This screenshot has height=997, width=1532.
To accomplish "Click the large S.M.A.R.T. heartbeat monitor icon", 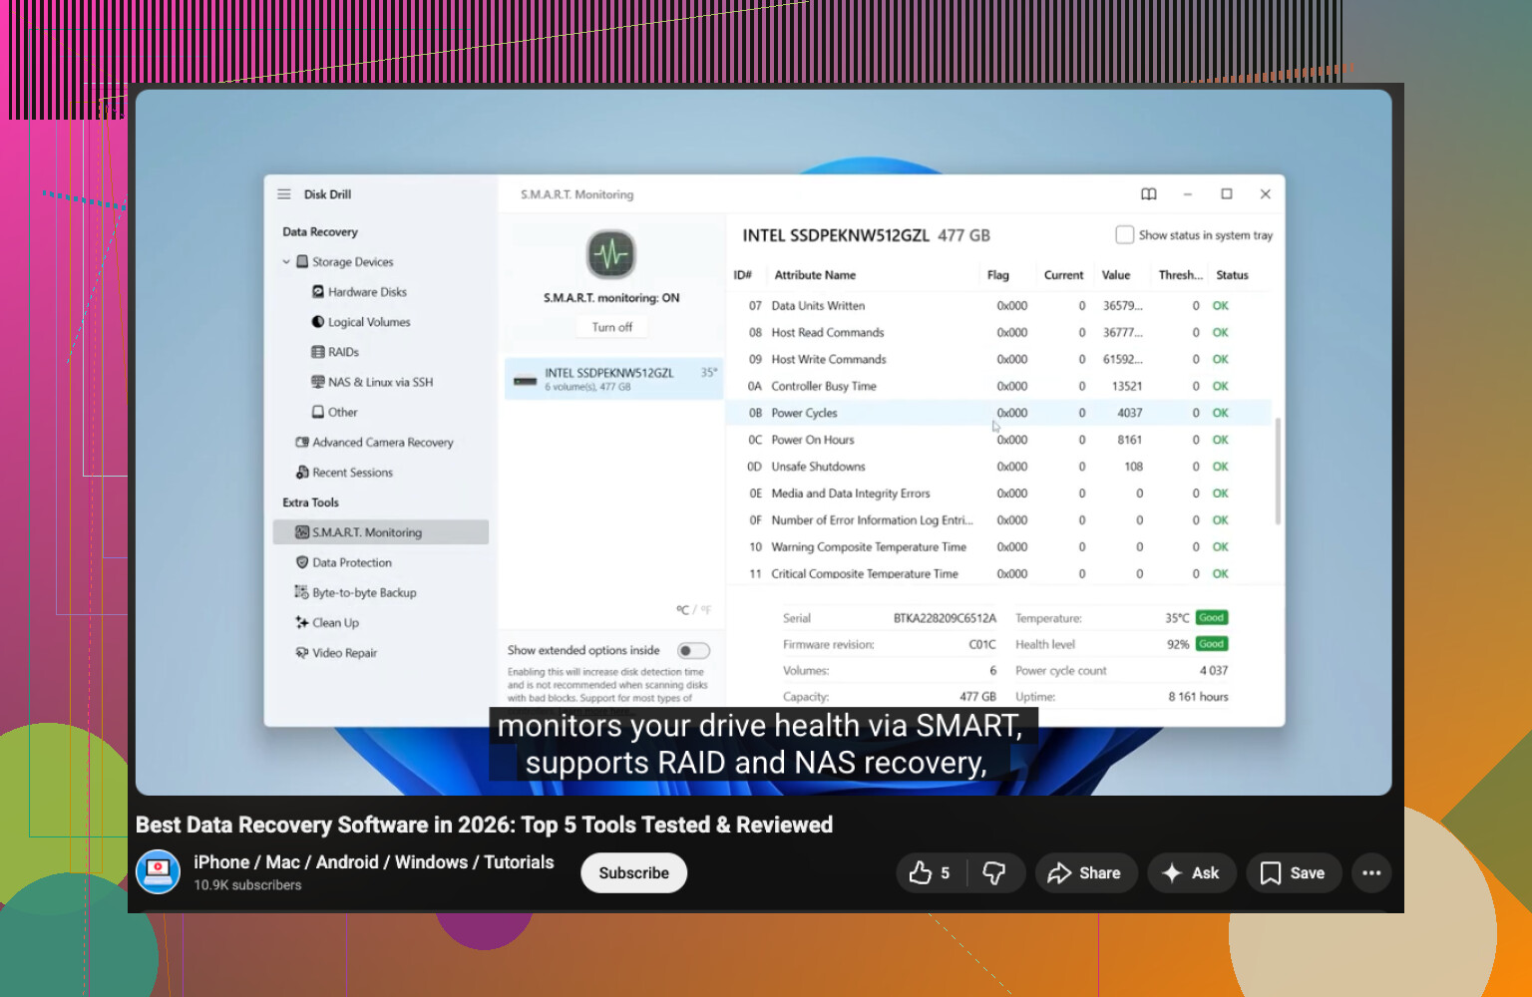I will 611,254.
